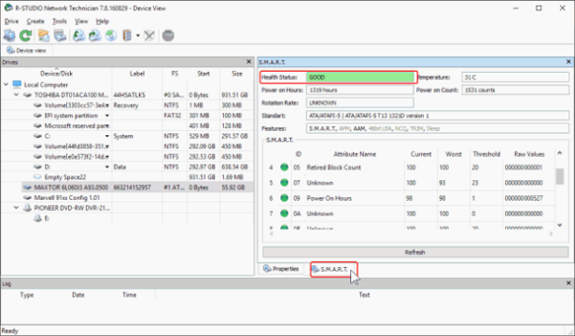This screenshot has width=575, height=336.
Task: Close the Drives panel
Action: coord(248,62)
